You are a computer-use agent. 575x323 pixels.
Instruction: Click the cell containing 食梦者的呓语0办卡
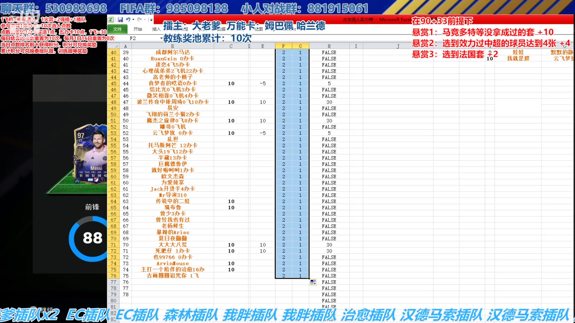(172, 83)
